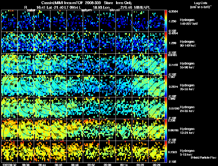
Task: Click the radial distance value '16.41'
Action: click(41, 7)
